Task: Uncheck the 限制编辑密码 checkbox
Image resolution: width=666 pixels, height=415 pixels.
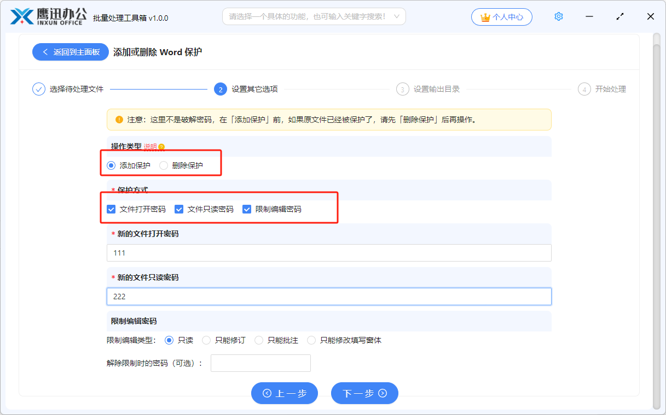Action: (x=246, y=209)
